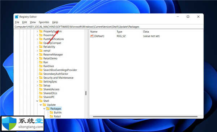Select the Proximity folder icon

click(x=41, y=35)
